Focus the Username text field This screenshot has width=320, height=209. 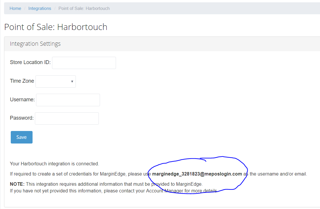tap(68, 100)
